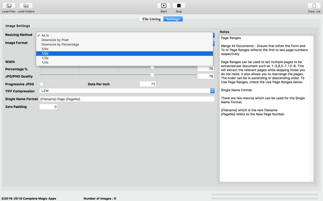Click the Load Folders icon
The height and width of the screenshot is (201, 323).
click(x=26, y=6)
